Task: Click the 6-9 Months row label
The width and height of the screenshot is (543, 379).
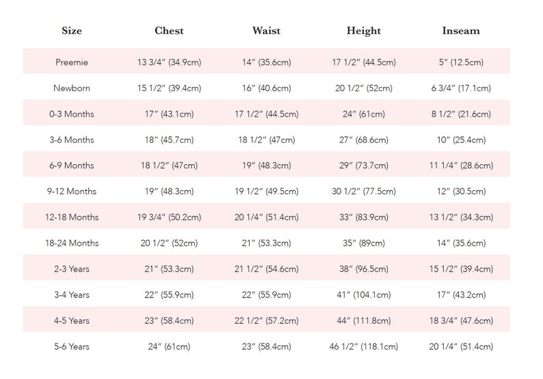Action: pos(72,166)
